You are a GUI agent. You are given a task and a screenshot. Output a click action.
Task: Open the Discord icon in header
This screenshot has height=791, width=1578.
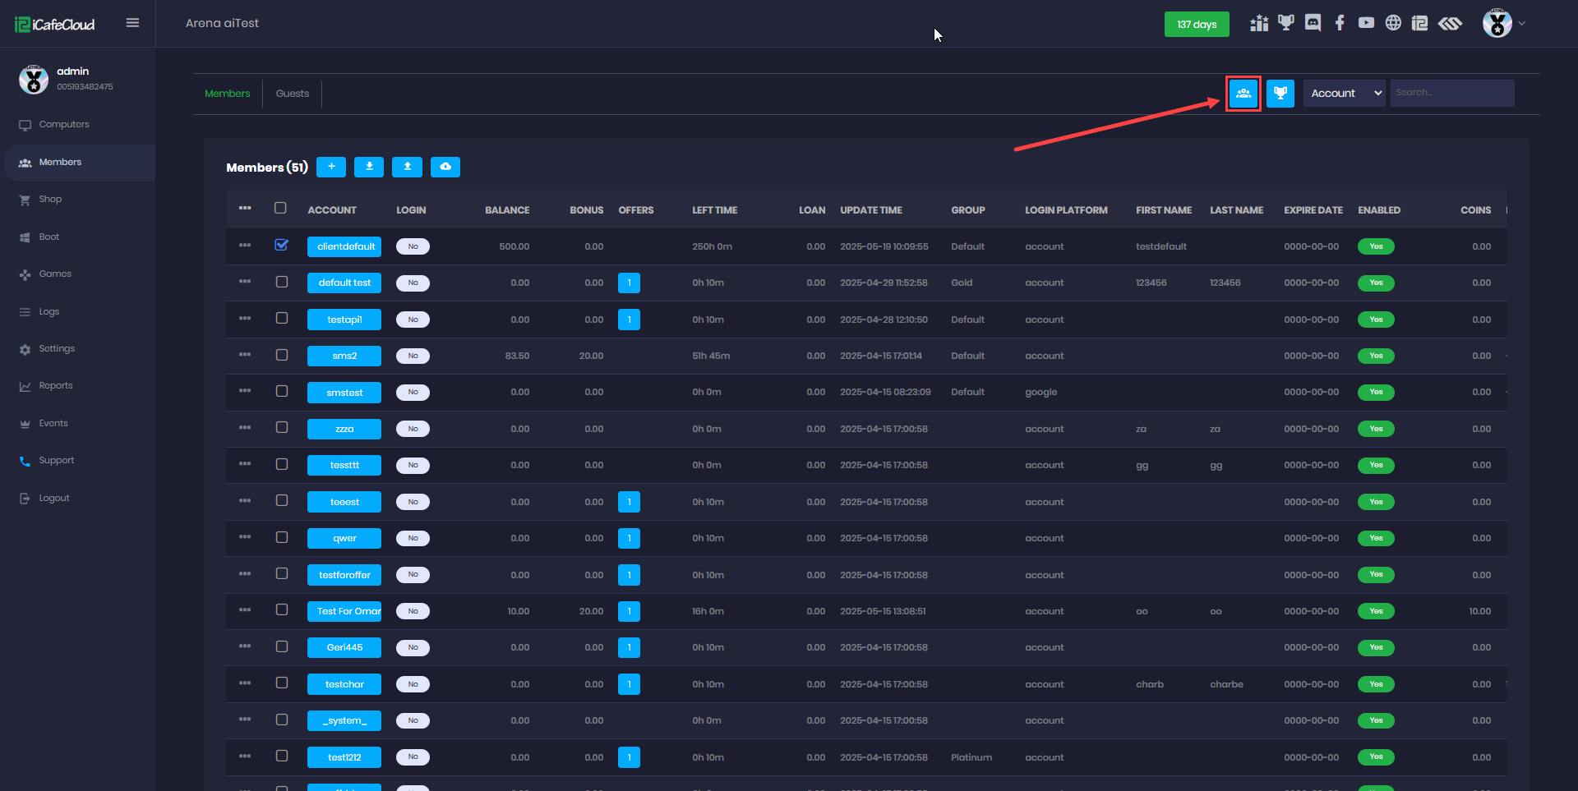pyautogui.click(x=1313, y=23)
